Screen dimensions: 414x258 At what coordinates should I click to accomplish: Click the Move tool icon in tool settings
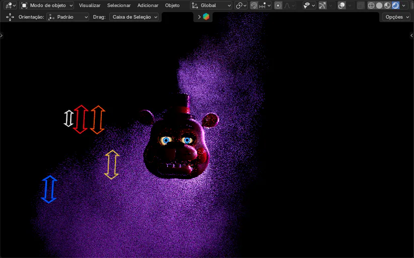point(10,17)
